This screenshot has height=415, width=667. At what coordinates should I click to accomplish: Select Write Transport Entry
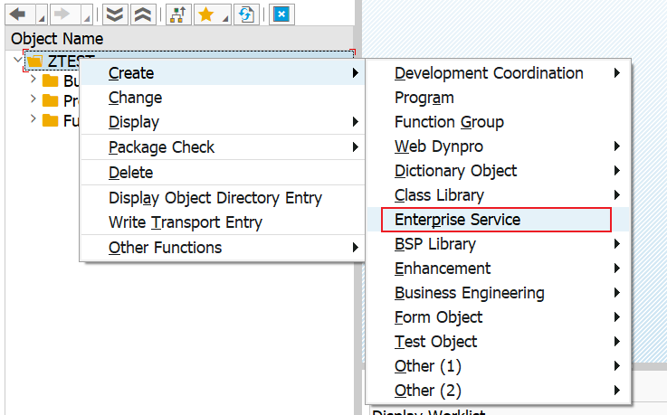coord(223,222)
